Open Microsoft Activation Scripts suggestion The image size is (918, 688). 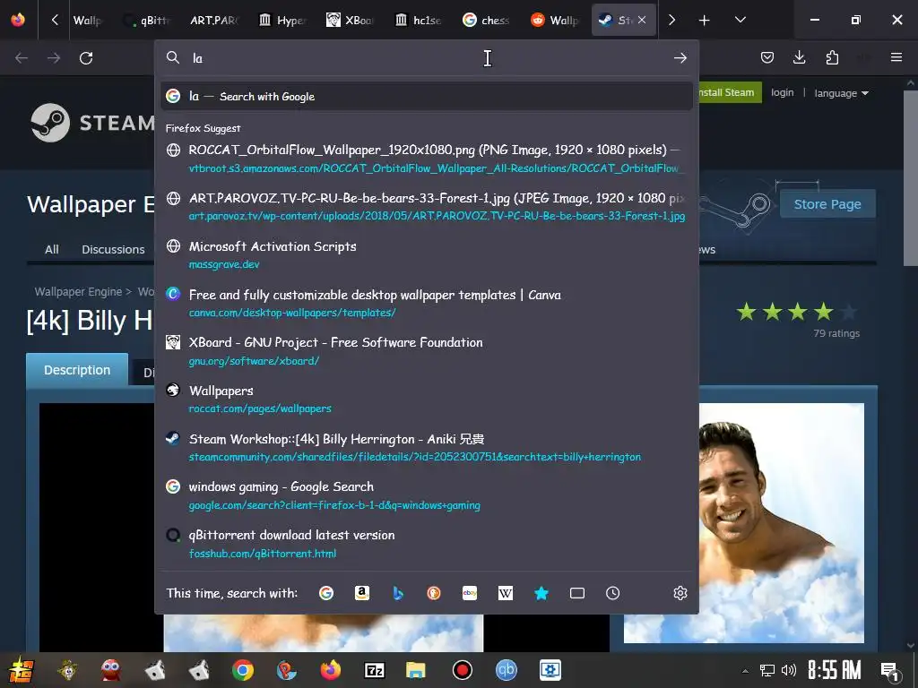(x=426, y=255)
